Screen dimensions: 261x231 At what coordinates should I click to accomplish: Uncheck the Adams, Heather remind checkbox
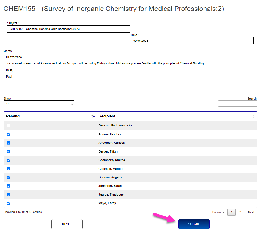tap(9, 134)
